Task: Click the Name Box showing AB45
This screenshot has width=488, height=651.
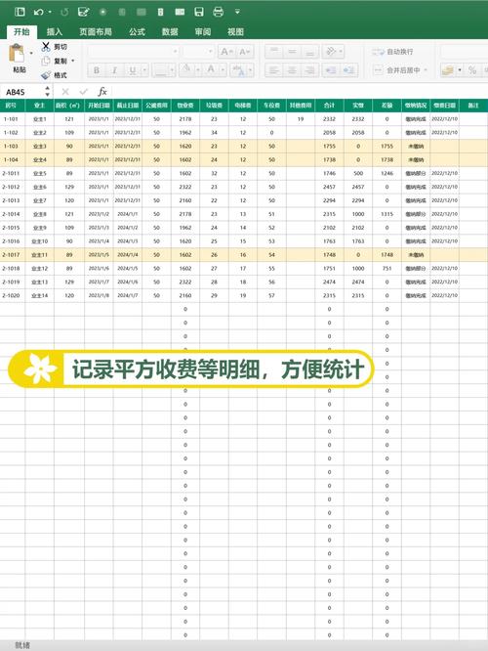Action: pyautogui.click(x=21, y=92)
